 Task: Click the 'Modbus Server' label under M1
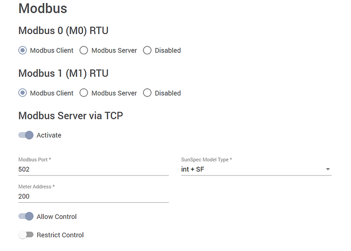(x=114, y=93)
